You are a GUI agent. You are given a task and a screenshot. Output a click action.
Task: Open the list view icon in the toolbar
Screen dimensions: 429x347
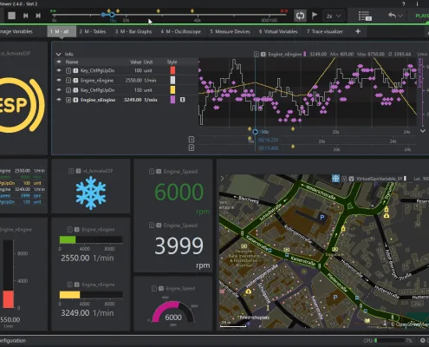tap(365, 16)
